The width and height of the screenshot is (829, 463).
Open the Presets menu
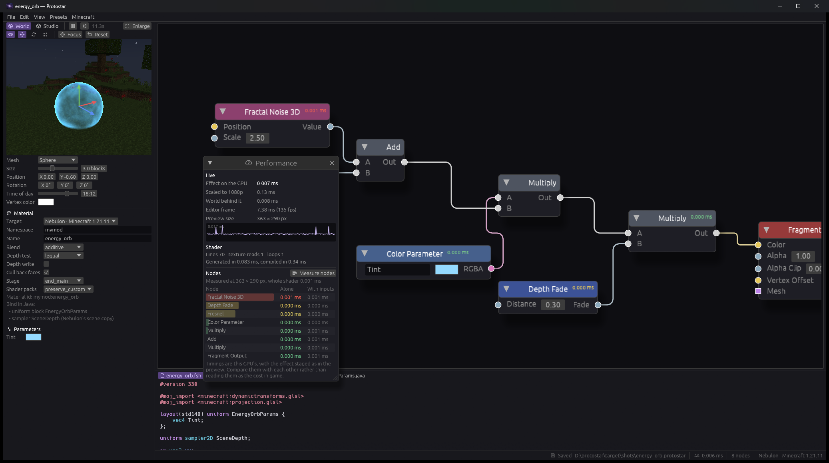coord(58,17)
